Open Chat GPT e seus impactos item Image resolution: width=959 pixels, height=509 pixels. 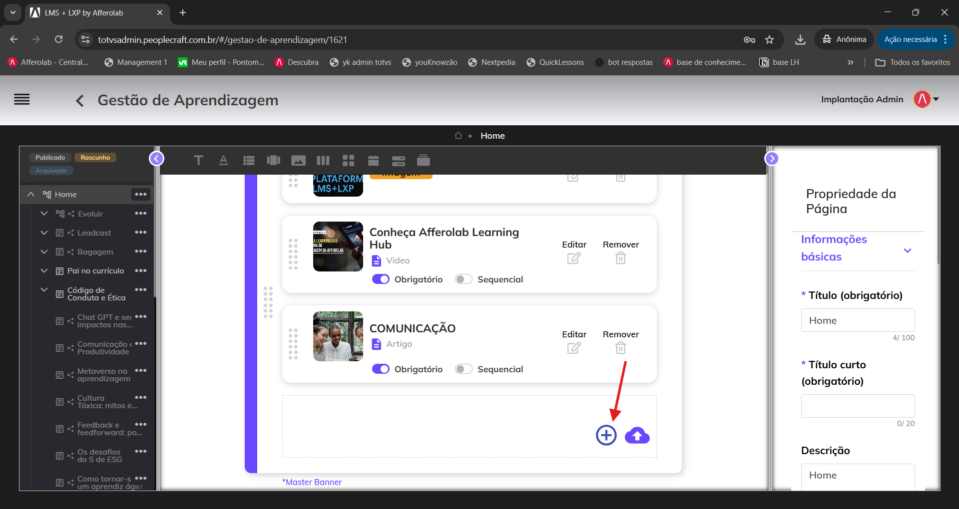pos(104,321)
